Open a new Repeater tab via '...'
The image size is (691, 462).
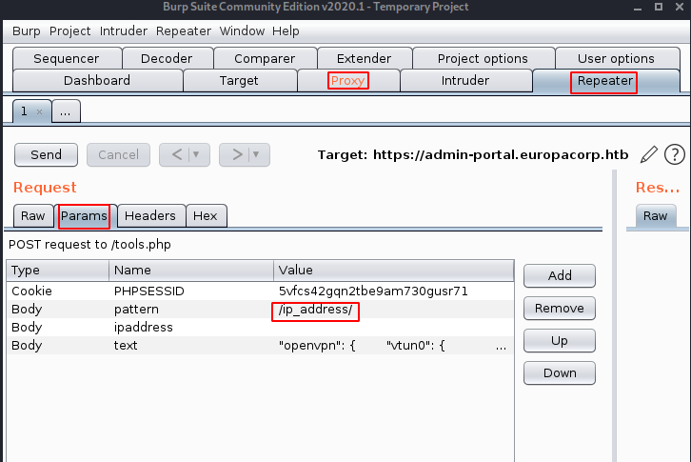coord(66,111)
